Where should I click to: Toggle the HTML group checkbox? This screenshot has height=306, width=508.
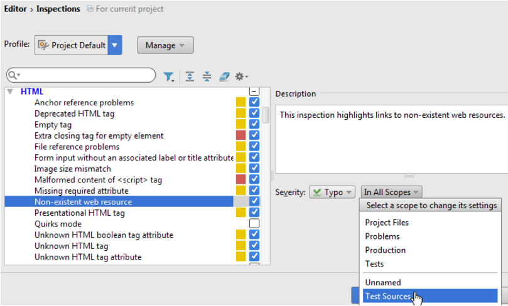[254, 92]
